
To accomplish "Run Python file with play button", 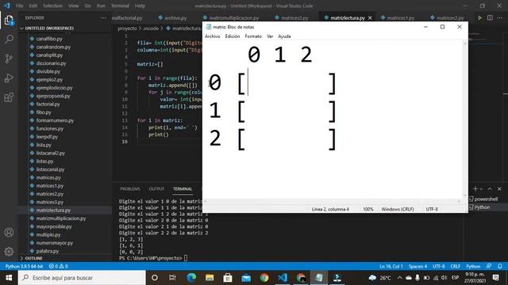I will 479,17.
